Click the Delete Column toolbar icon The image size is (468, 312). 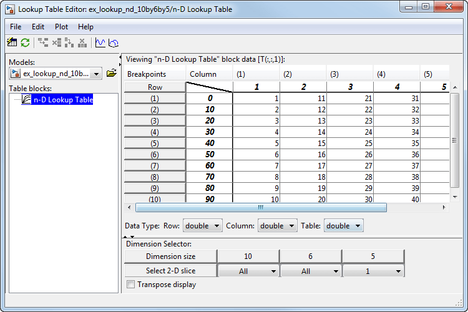[82, 42]
